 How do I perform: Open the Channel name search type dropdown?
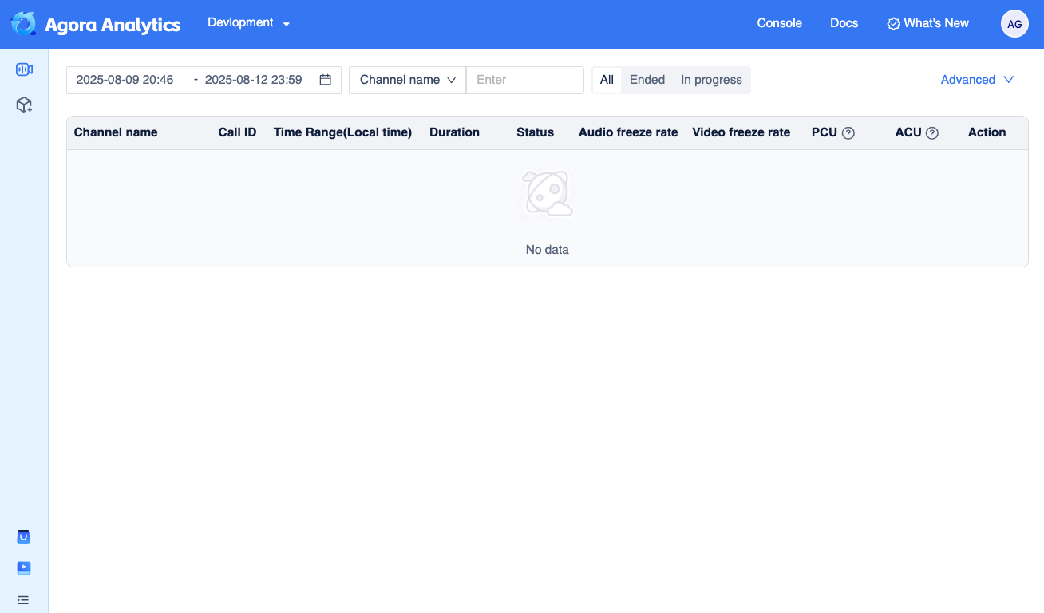point(408,80)
